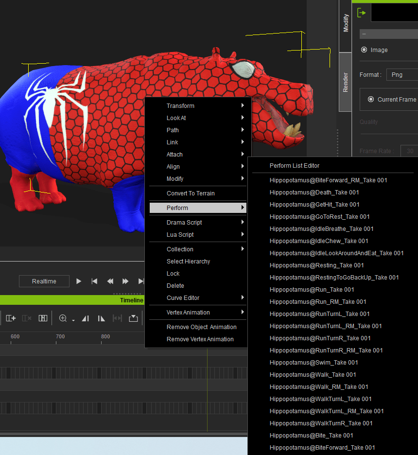418x455 pixels.
Task: Select the timeline magnifier zoom tool
Action: pos(63,318)
